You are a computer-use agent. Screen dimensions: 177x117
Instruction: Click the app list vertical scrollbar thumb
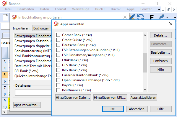tap(145, 63)
